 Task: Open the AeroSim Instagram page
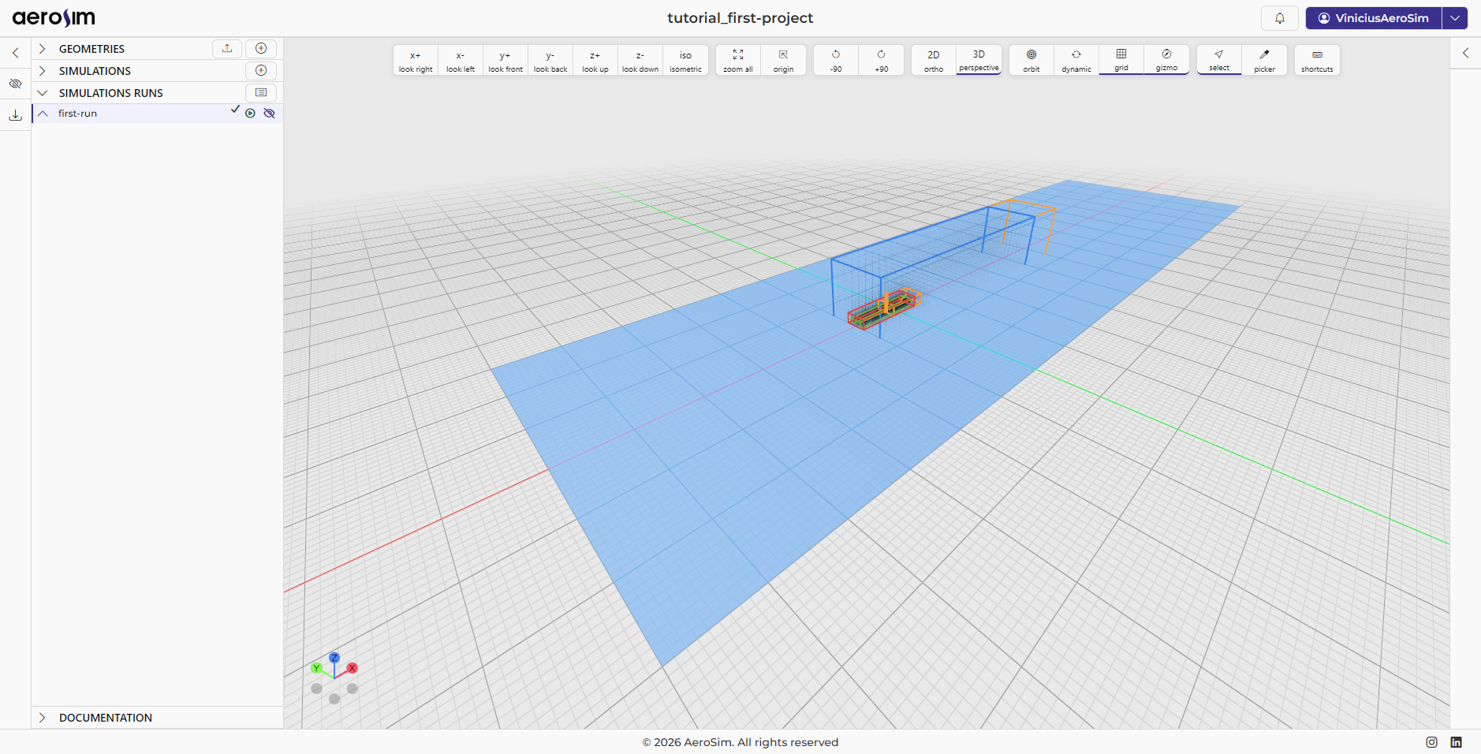coord(1431,742)
